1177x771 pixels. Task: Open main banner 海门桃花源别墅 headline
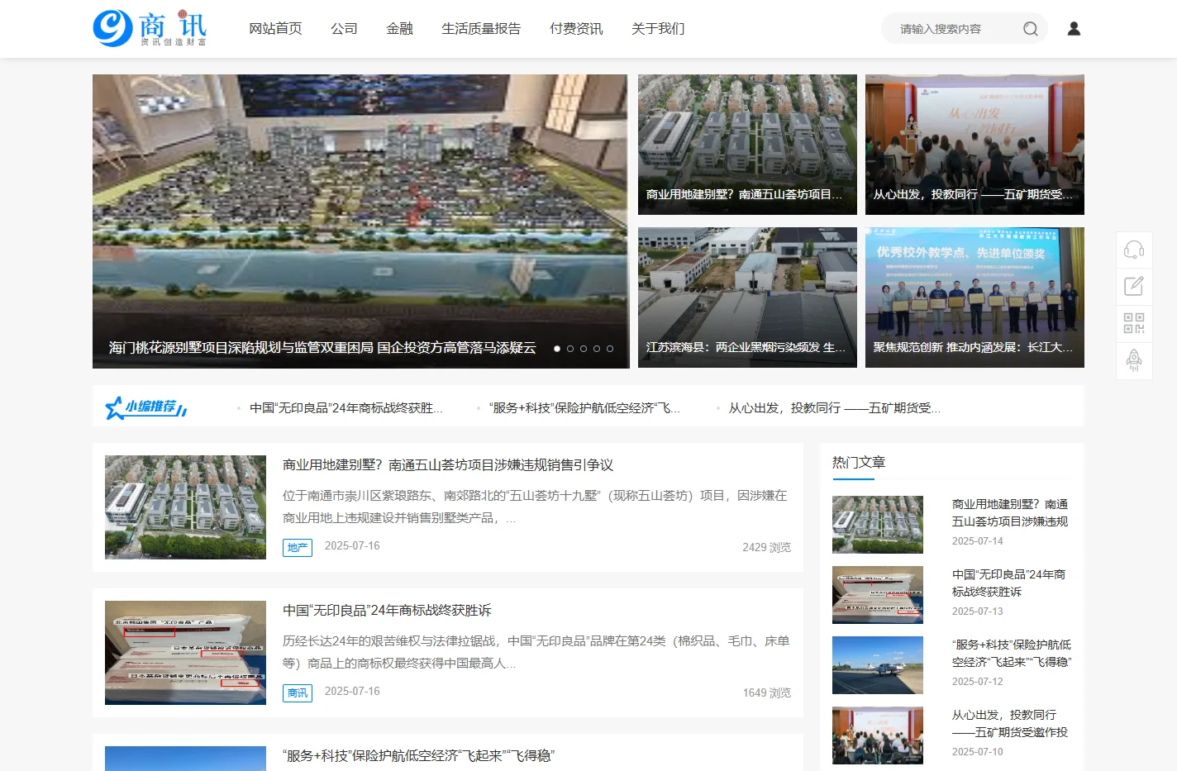(x=322, y=348)
